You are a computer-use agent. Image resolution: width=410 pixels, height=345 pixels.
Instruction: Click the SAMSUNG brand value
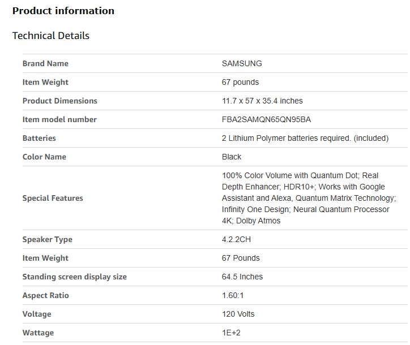click(242, 63)
